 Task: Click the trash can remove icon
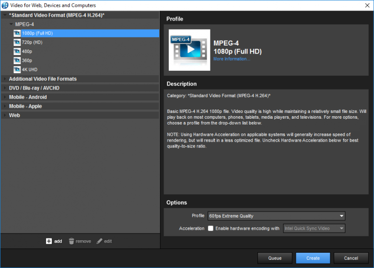(x=71, y=241)
